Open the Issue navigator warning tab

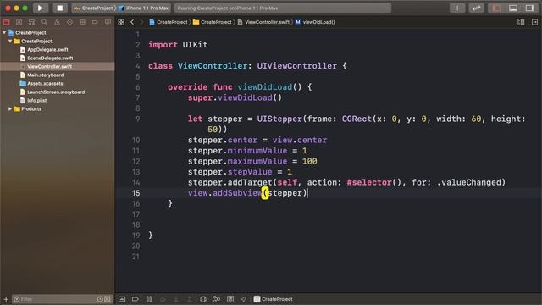57,22
